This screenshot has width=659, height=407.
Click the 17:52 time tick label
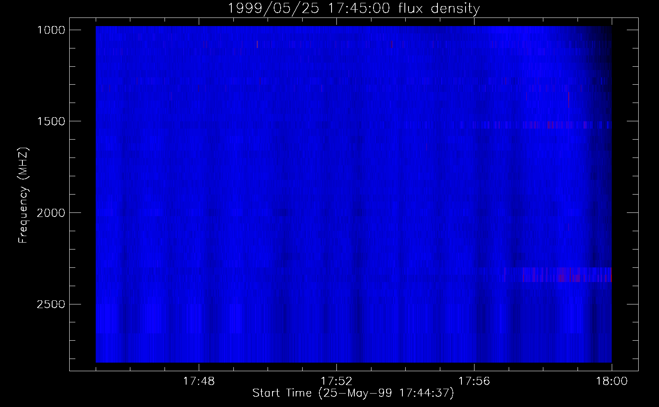336,382
